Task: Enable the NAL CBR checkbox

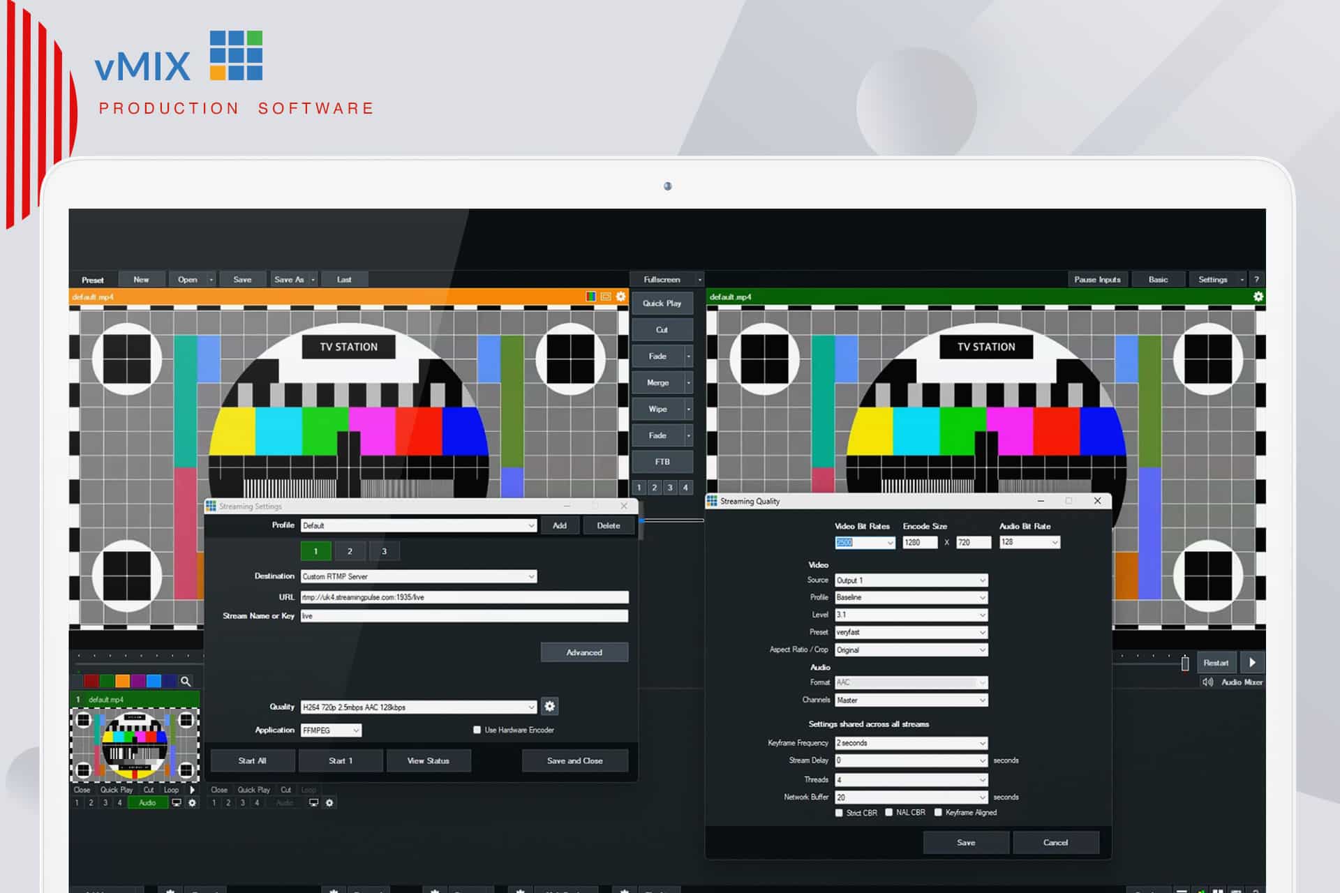Action: point(888,812)
